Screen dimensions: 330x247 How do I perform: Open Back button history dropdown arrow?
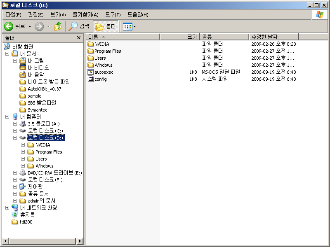30,26
